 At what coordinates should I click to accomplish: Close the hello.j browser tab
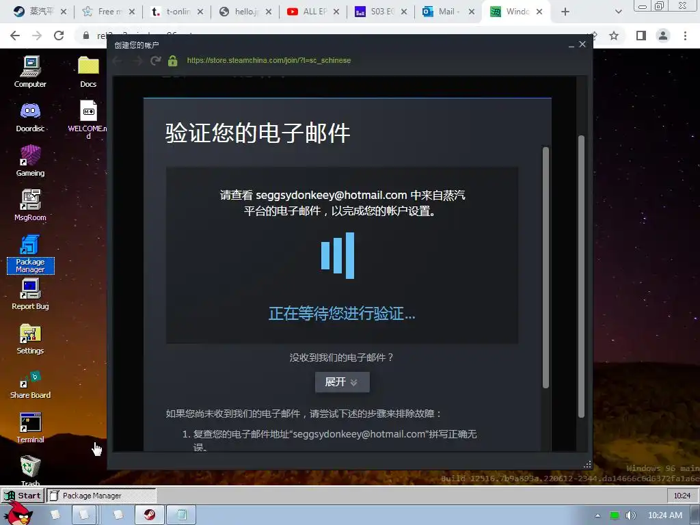[x=268, y=12]
